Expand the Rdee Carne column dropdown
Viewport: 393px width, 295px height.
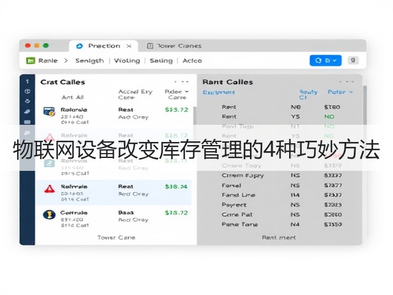pos(187,92)
